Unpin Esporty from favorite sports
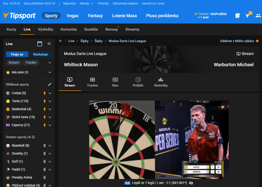262x187 pixels. [x=45, y=125]
